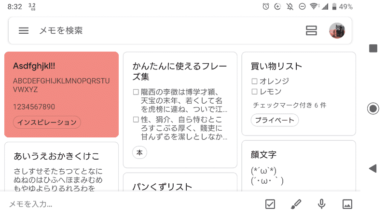Record a voice memo with the microphone
386x217 pixels.
tap(321, 204)
